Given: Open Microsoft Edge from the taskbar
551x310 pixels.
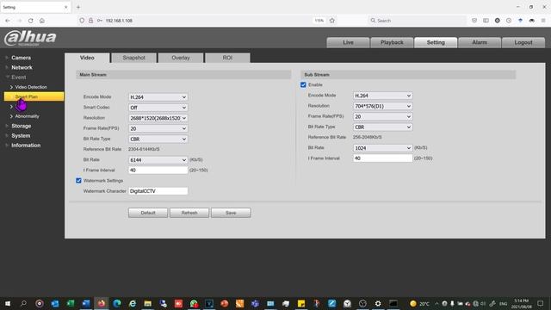Looking at the screenshot, I should click(117, 303).
